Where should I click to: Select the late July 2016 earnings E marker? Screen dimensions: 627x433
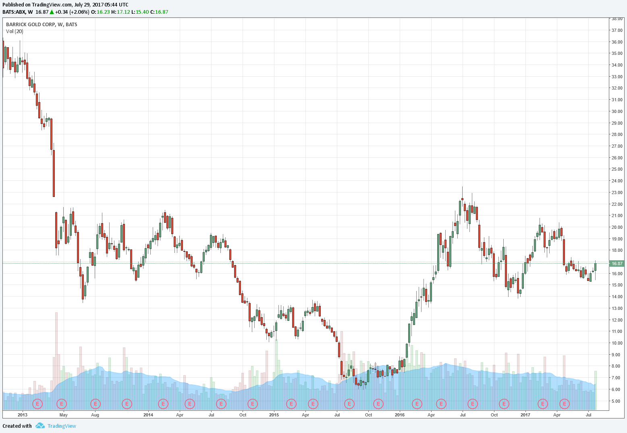pyautogui.click(x=473, y=404)
